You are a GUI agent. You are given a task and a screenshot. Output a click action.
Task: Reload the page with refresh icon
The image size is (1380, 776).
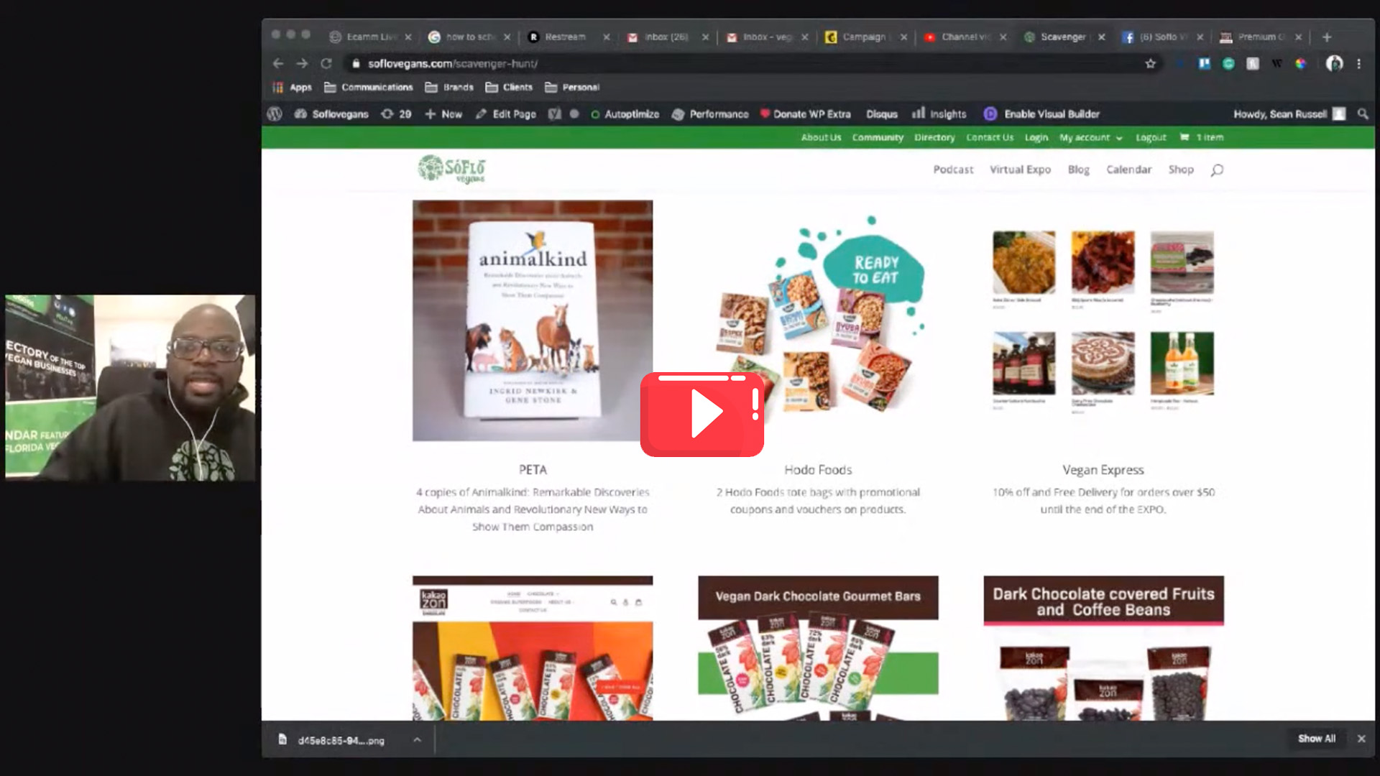coord(326,63)
